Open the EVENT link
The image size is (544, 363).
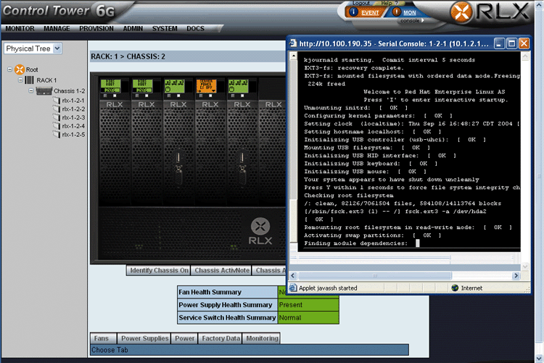tap(370, 13)
